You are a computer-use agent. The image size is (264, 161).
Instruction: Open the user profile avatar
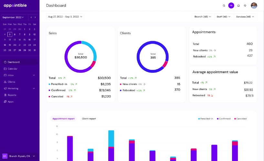tap(254, 5)
